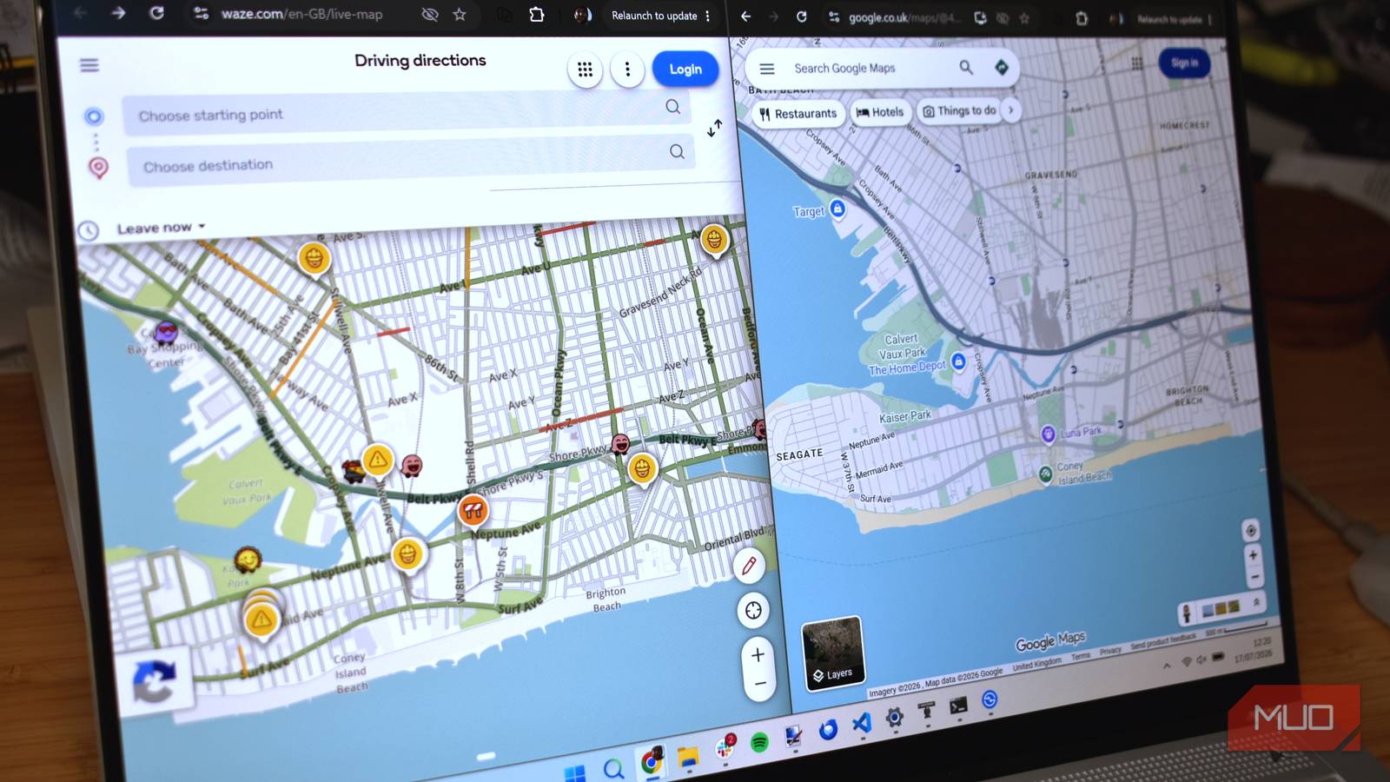
Task: Click the Waze Login button
Action: pyautogui.click(x=685, y=70)
